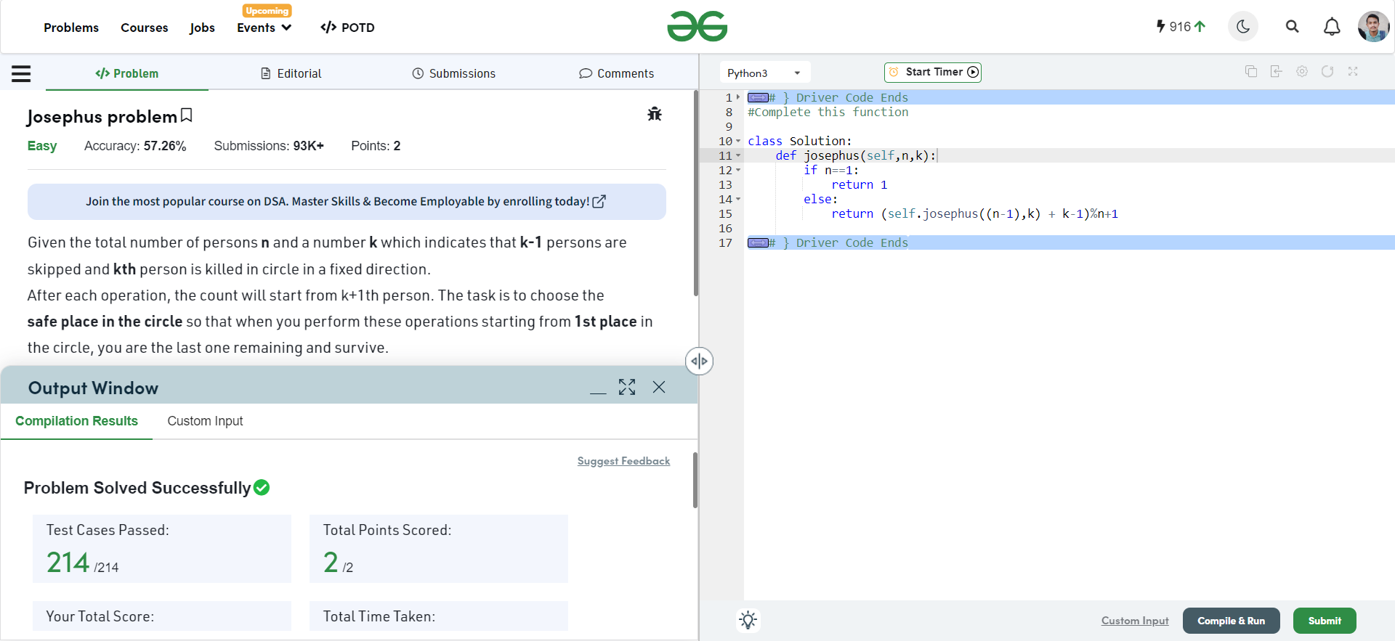The image size is (1395, 641).
Task: Expand editor to fullscreen icon
Action: [x=1353, y=71]
